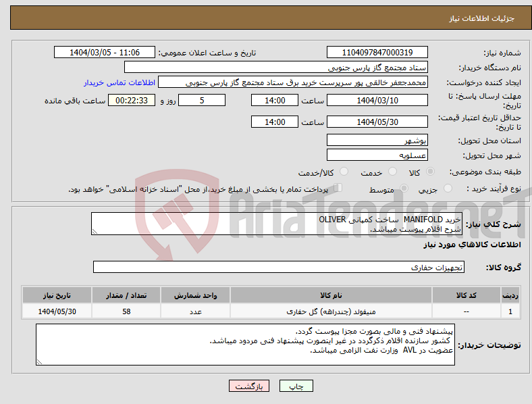
Task: Click the resize handle of buyer notes box
Action: click(x=39, y=362)
